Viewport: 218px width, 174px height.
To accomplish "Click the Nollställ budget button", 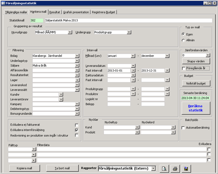I will click(x=196, y=83).
